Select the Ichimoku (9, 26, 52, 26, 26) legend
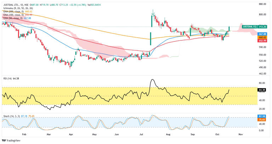 pos(18,8)
